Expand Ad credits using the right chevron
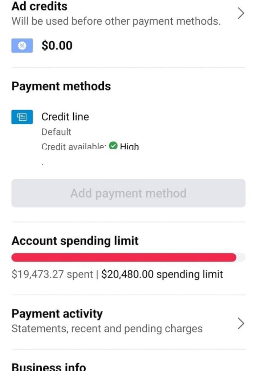Screen dimensions: 257x371 (x=240, y=13)
